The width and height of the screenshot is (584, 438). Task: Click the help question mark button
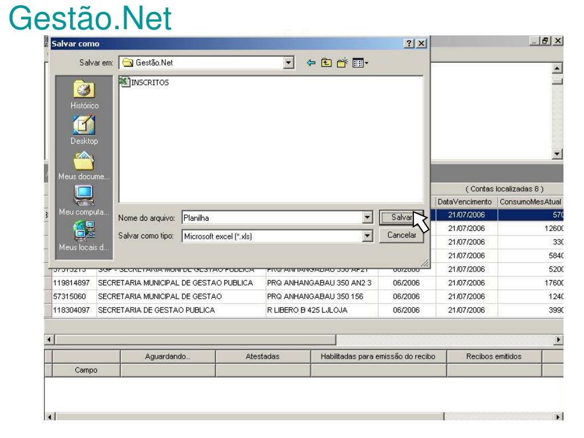pos(409,43)
